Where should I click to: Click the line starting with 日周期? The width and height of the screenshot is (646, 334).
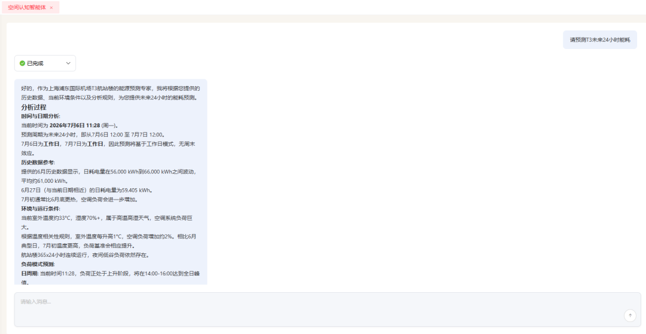click(111, 278)
